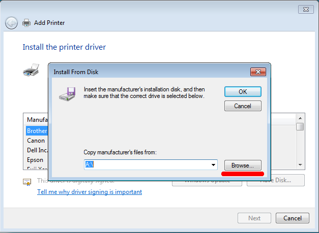319x233 pixels.
Task: Click the digitally signed certificate icon
Action: pos(27,181)
